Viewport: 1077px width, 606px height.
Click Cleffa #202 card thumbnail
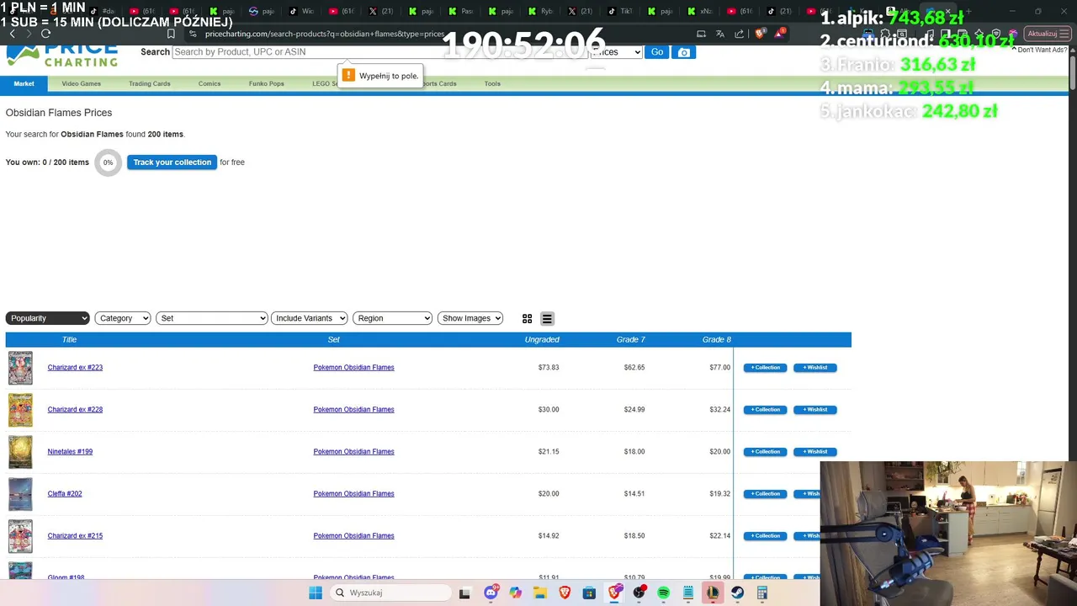(20, 494)
